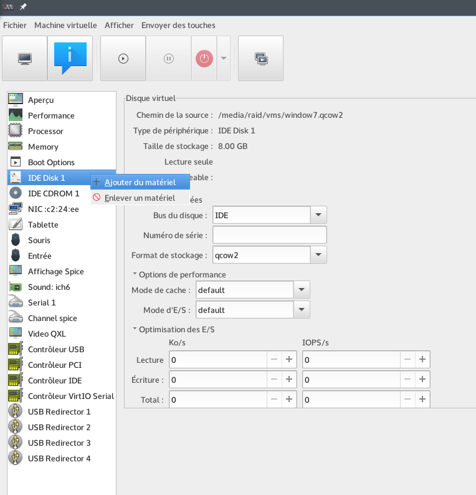The width and height of the screenshot is (476, 495).
Task: Click the qcow2 storage format text field
Action: coord(262,255)
